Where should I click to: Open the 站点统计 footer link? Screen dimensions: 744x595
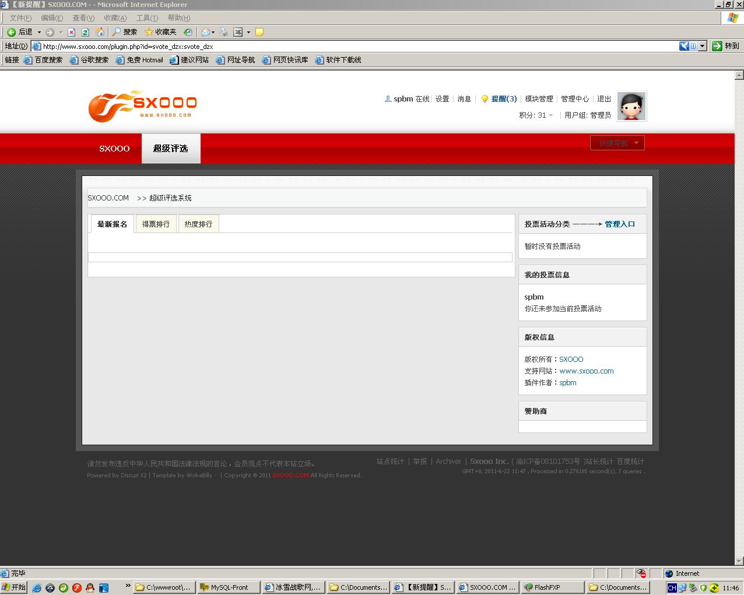point(390,461)
